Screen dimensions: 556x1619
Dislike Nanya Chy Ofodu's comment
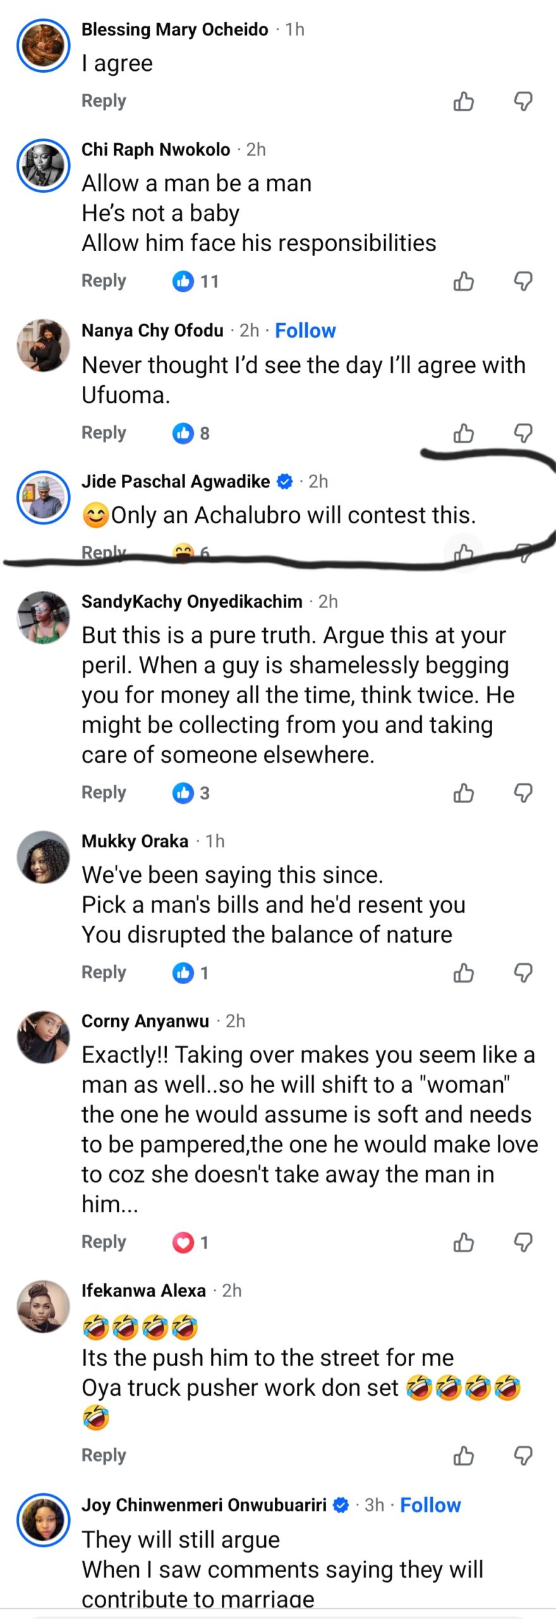(x=523, y=433)
